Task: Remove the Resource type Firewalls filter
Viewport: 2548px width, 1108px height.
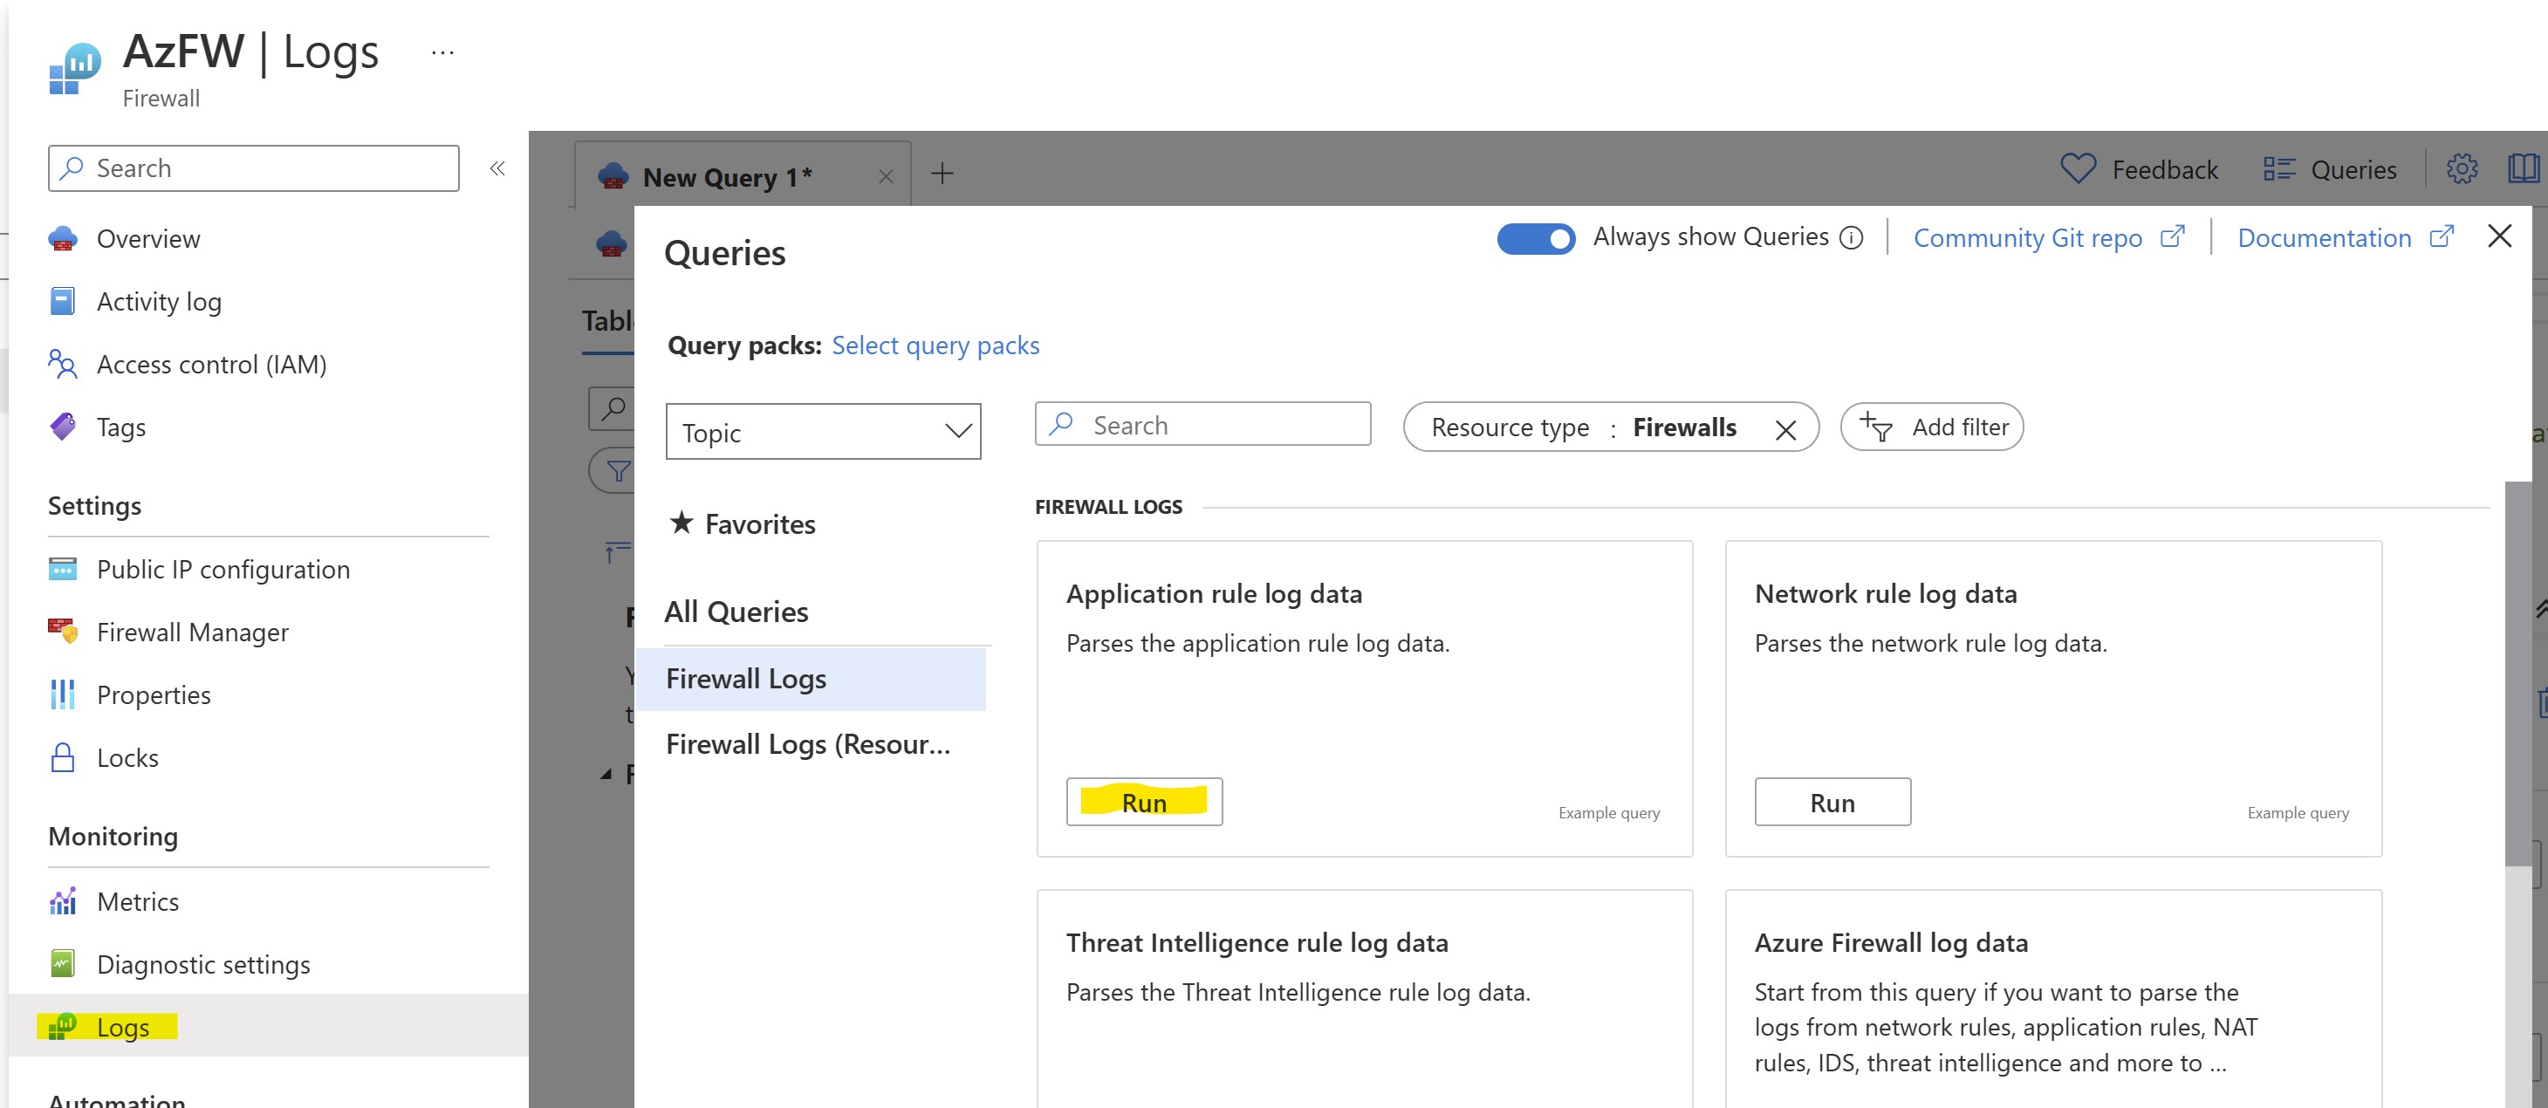Action: (1784, 429)
